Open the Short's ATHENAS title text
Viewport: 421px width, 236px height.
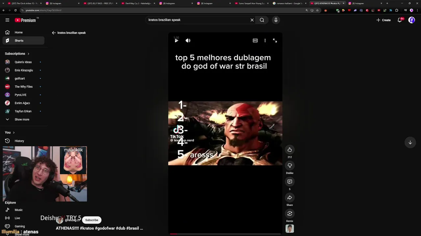tap(99, 228)
